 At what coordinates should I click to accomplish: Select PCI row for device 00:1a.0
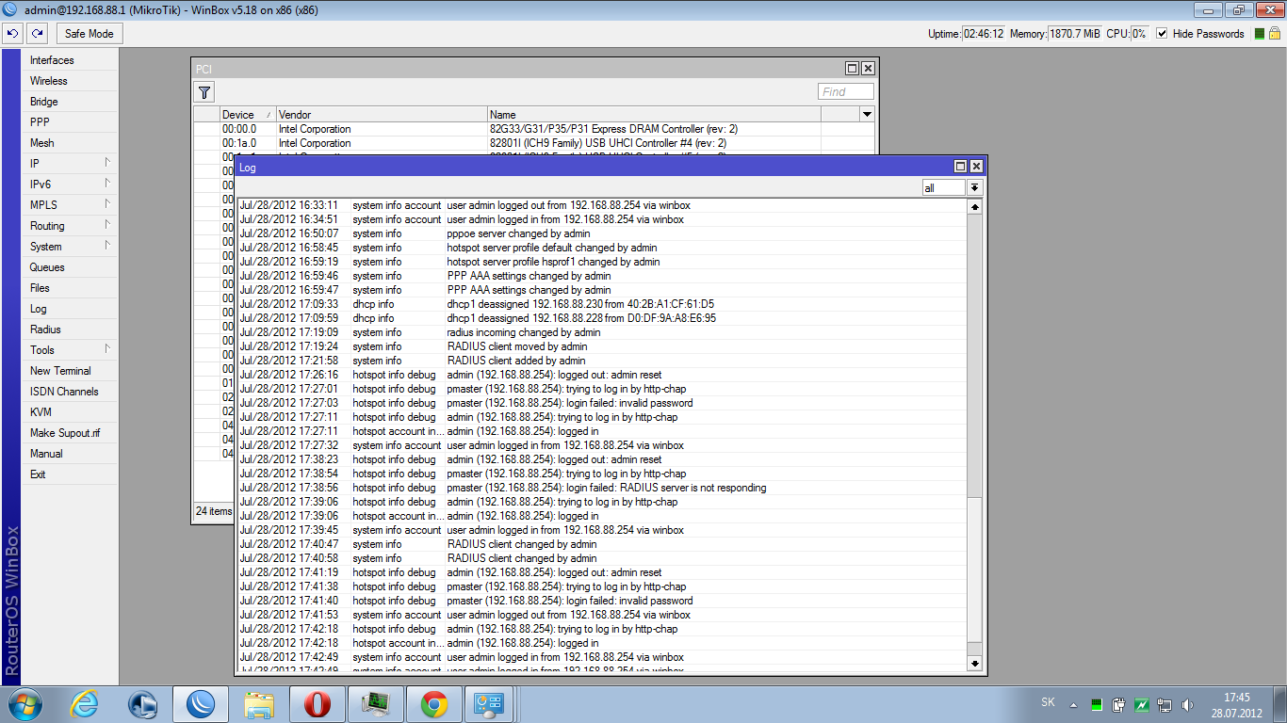pyautogui.click(x=534, y=143)
